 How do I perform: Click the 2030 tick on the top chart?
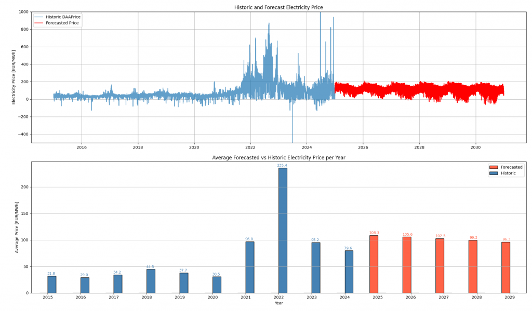point(475,147)
